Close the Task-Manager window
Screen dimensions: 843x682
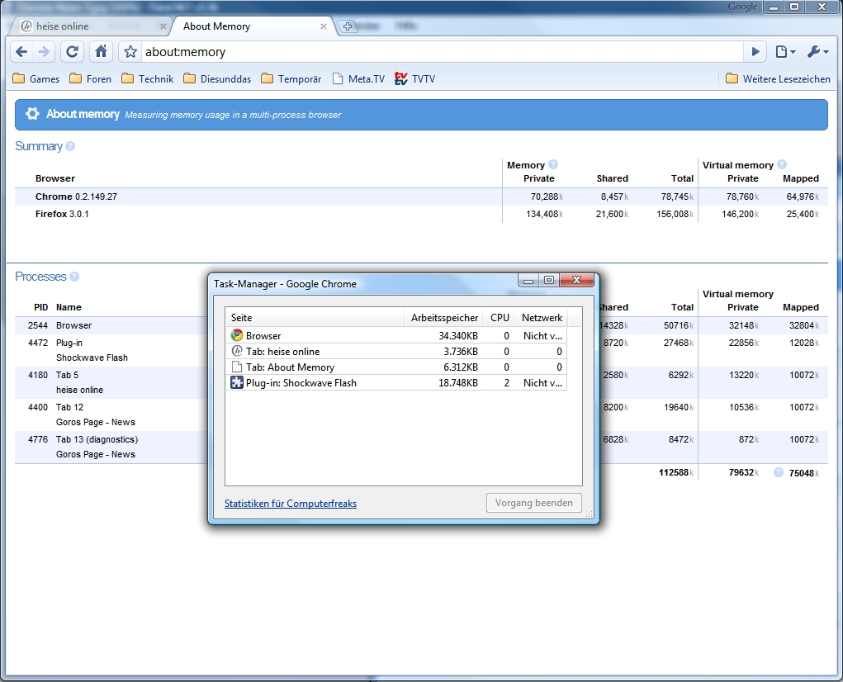tap(577, 280)
